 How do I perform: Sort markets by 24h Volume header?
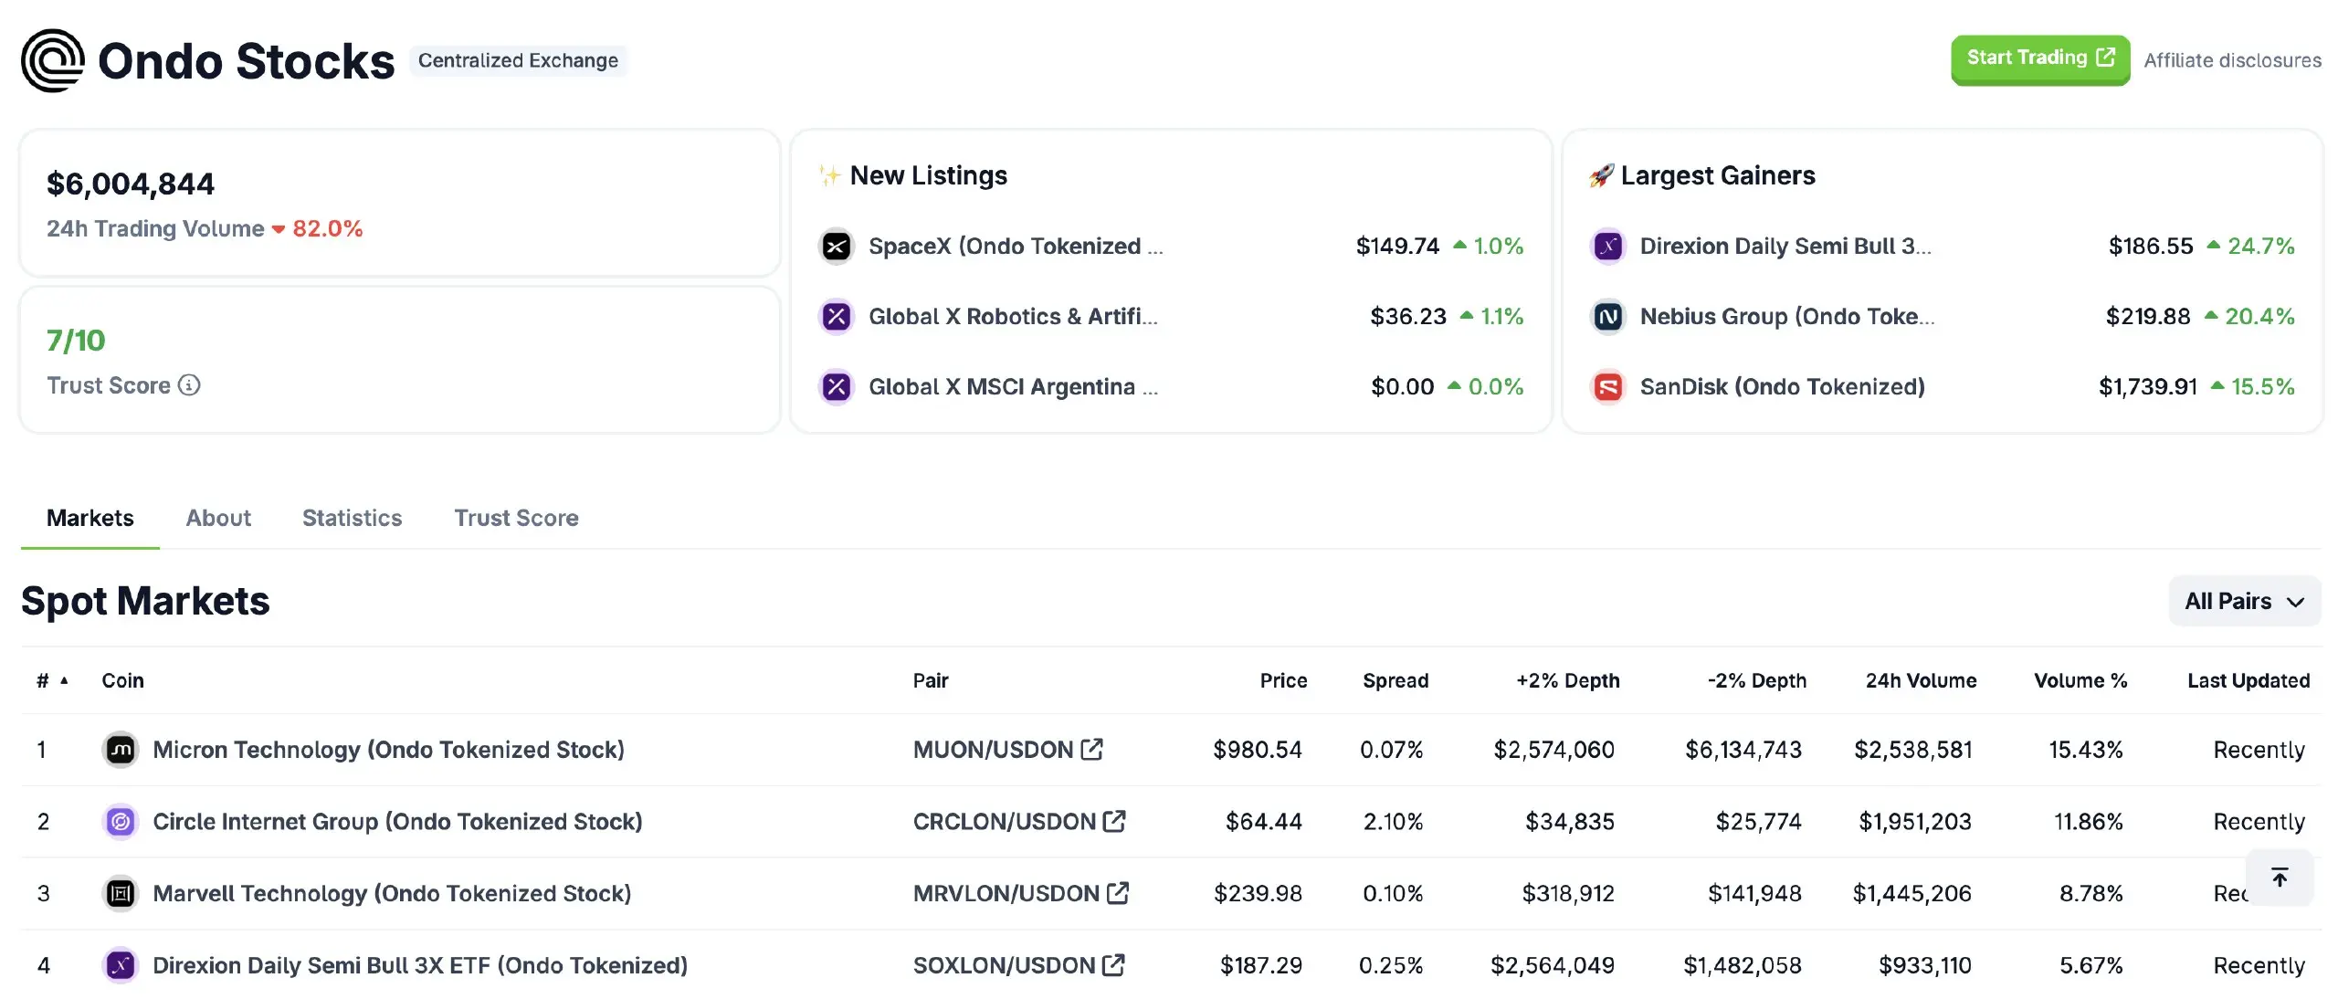tap(1921, 680)
